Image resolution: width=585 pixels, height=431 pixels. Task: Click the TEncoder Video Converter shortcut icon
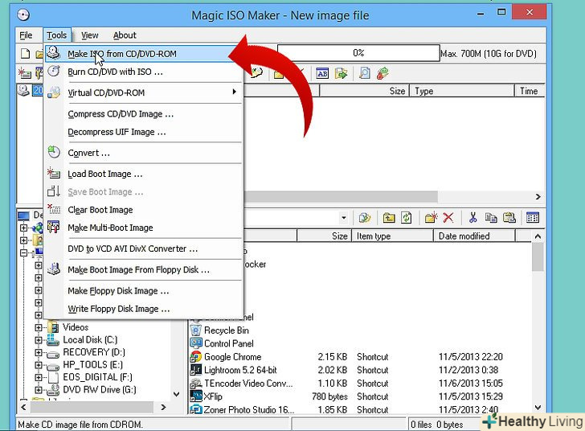[x=196, y=384]
